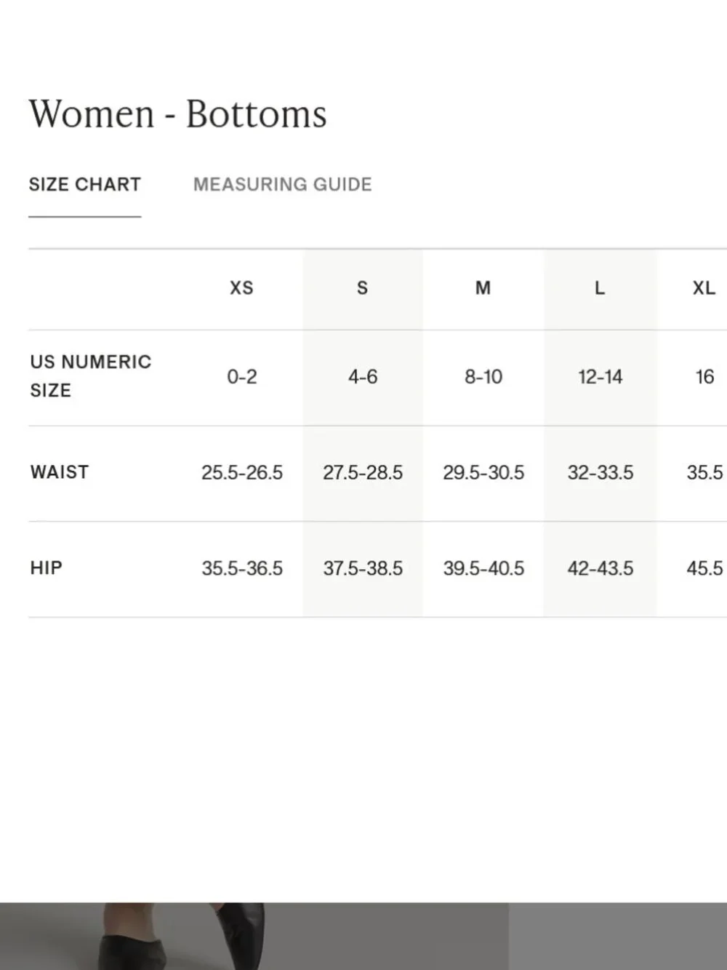Click the S size column header
This screenshot has height=970, width=727.
point(362,288)
